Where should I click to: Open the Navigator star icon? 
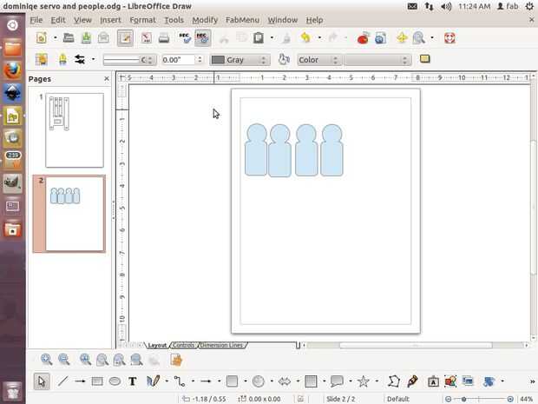pos(402,37)
